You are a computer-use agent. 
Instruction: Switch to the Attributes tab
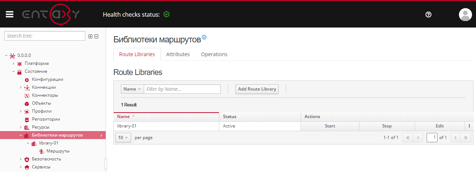click(178, 54)
